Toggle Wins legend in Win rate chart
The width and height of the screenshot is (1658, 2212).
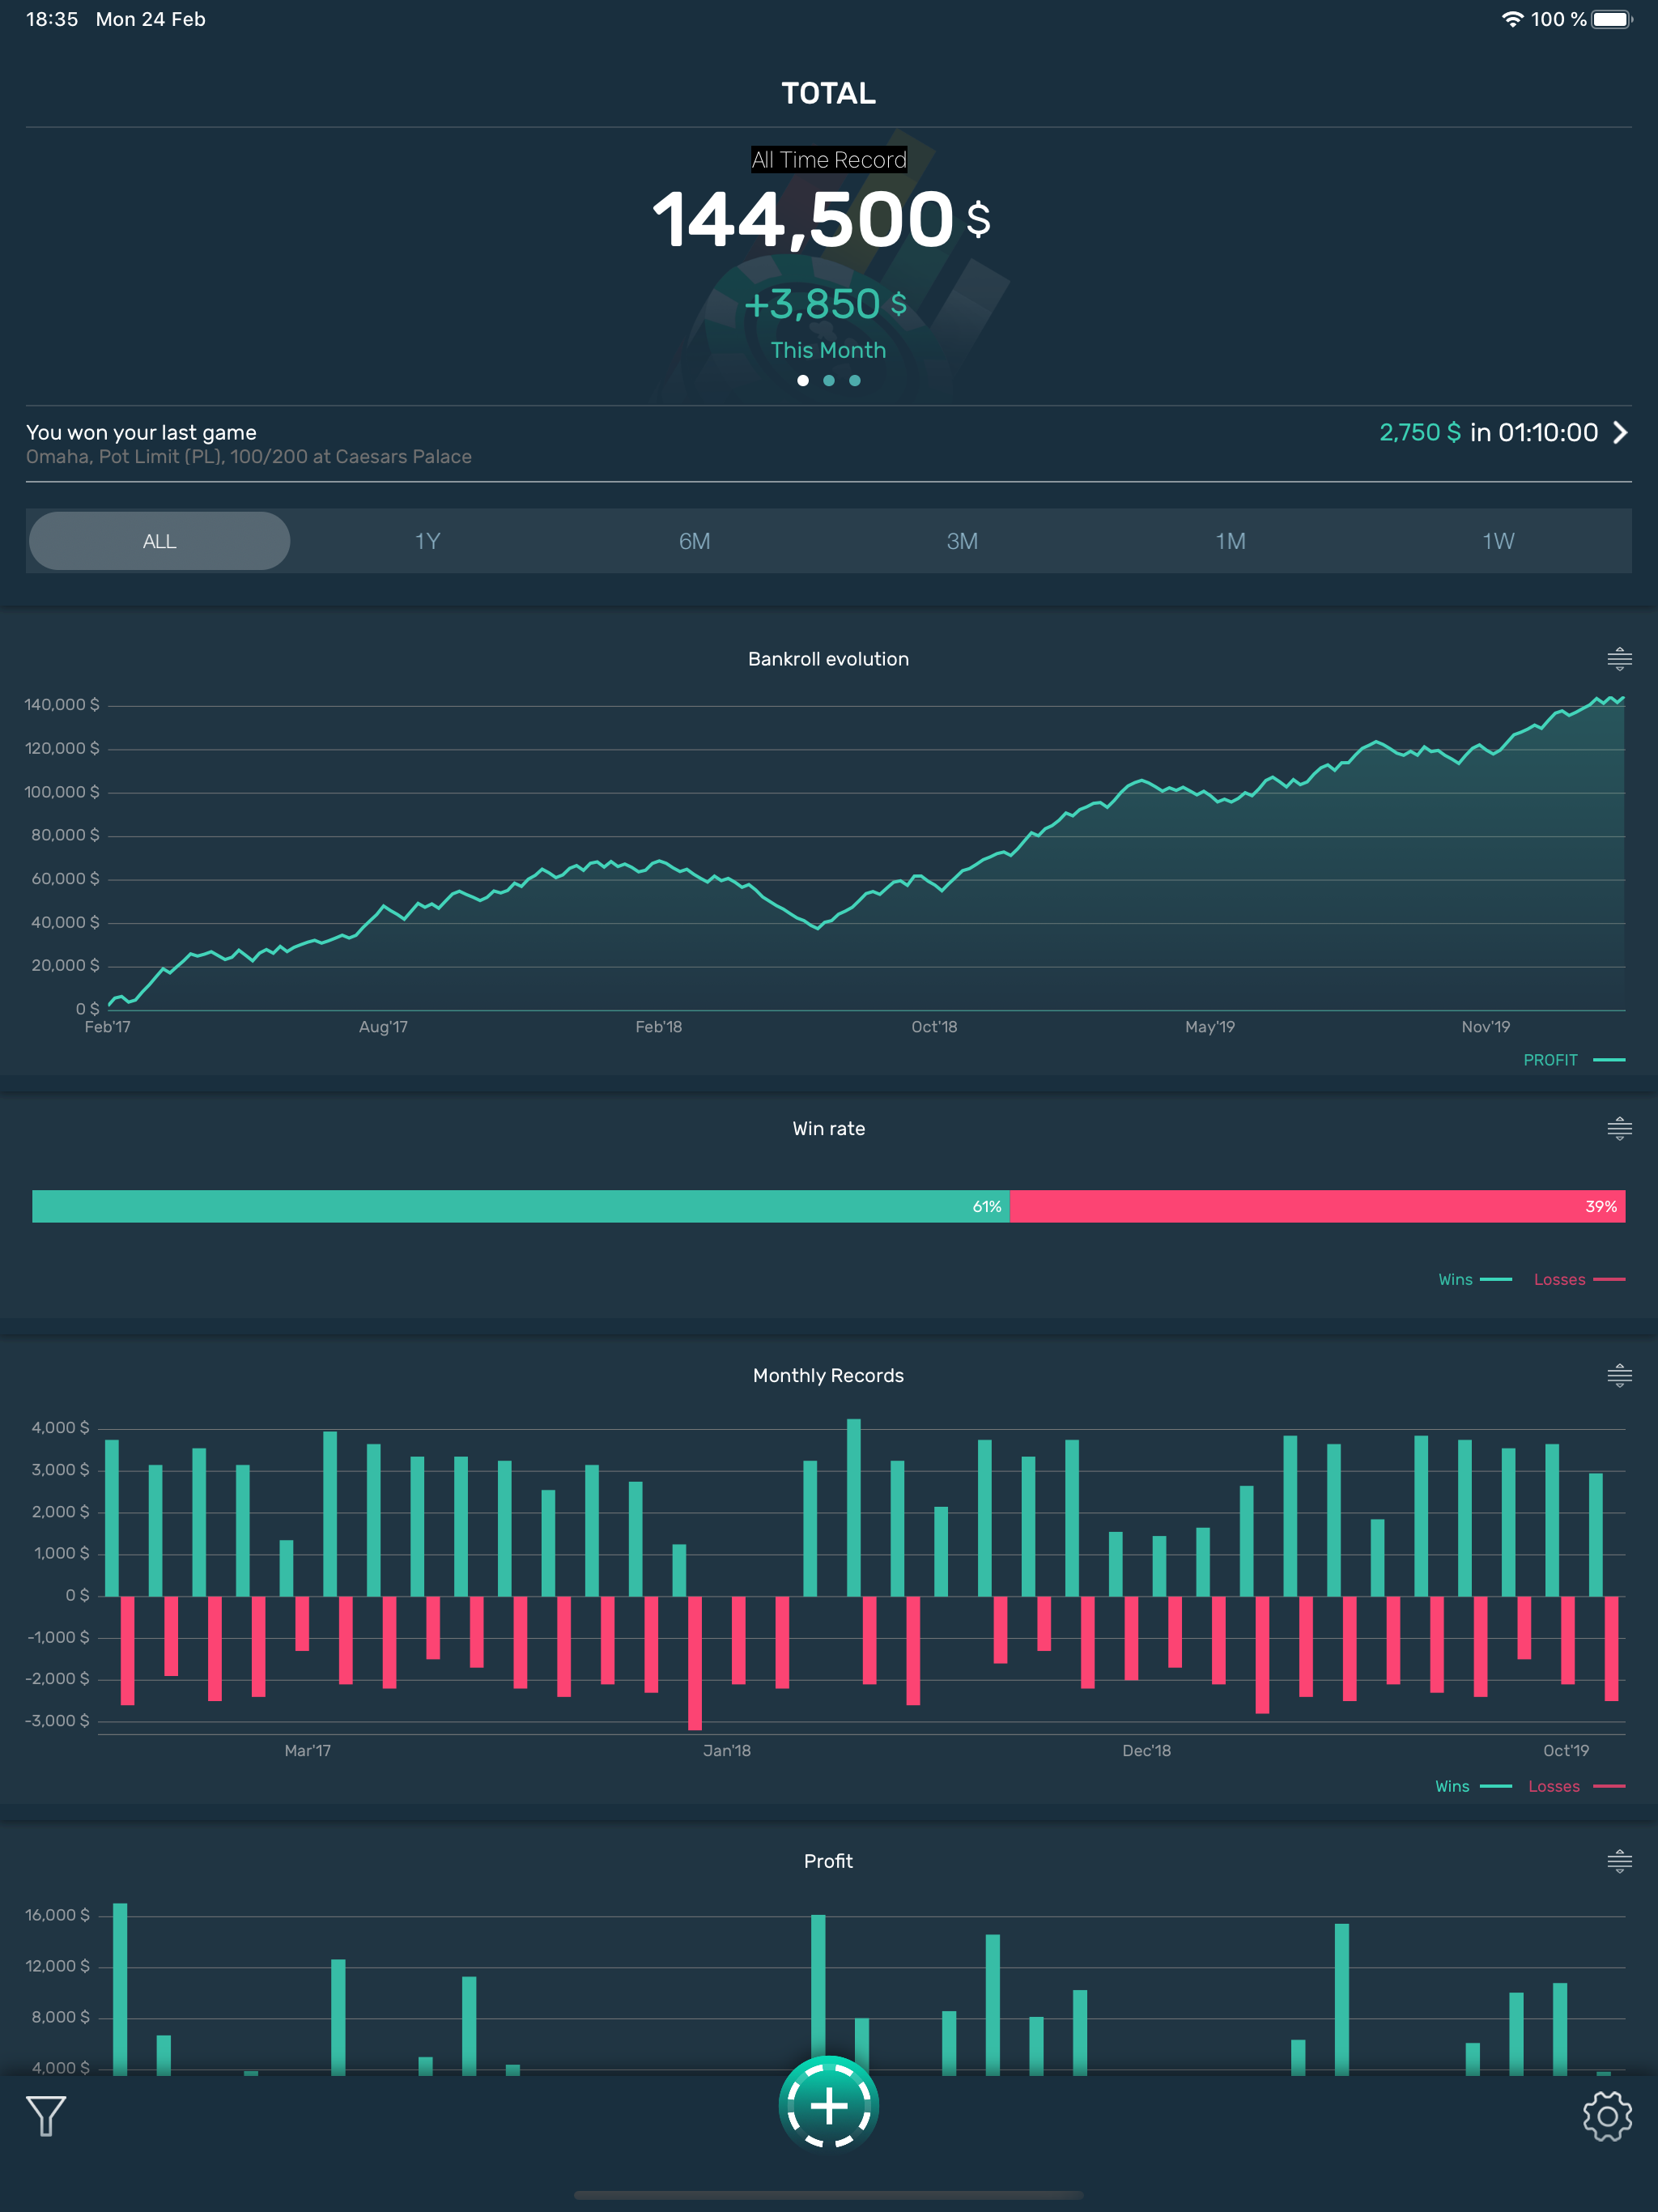(1475, 1280)
